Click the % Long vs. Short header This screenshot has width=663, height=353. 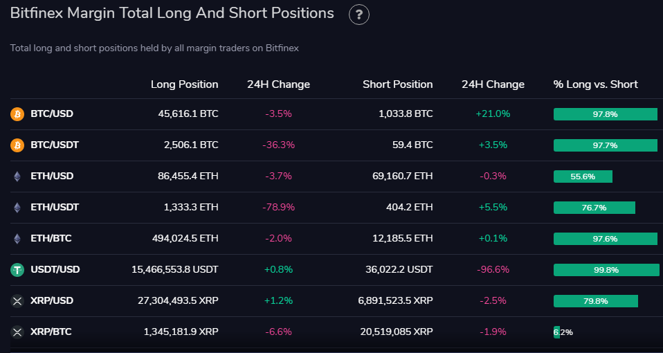pos(595,84)
